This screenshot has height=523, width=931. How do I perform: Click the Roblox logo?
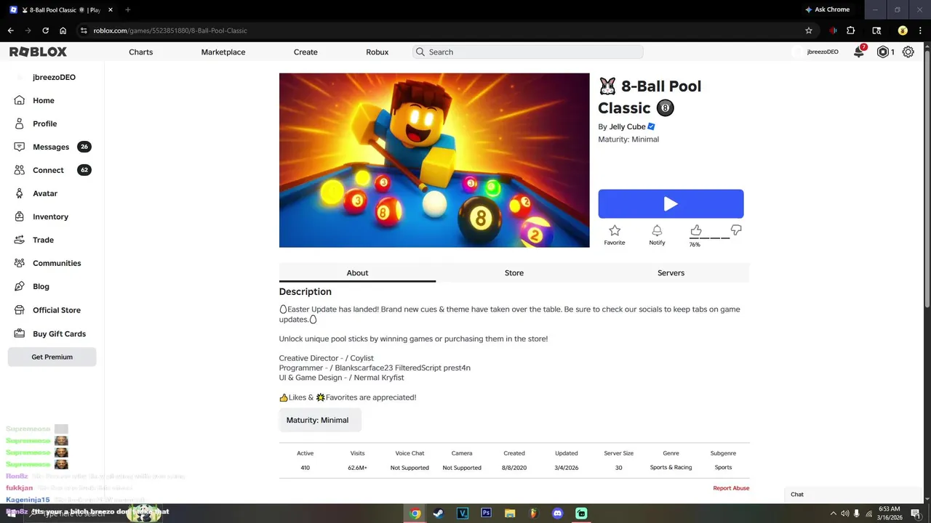pos(38,52)
